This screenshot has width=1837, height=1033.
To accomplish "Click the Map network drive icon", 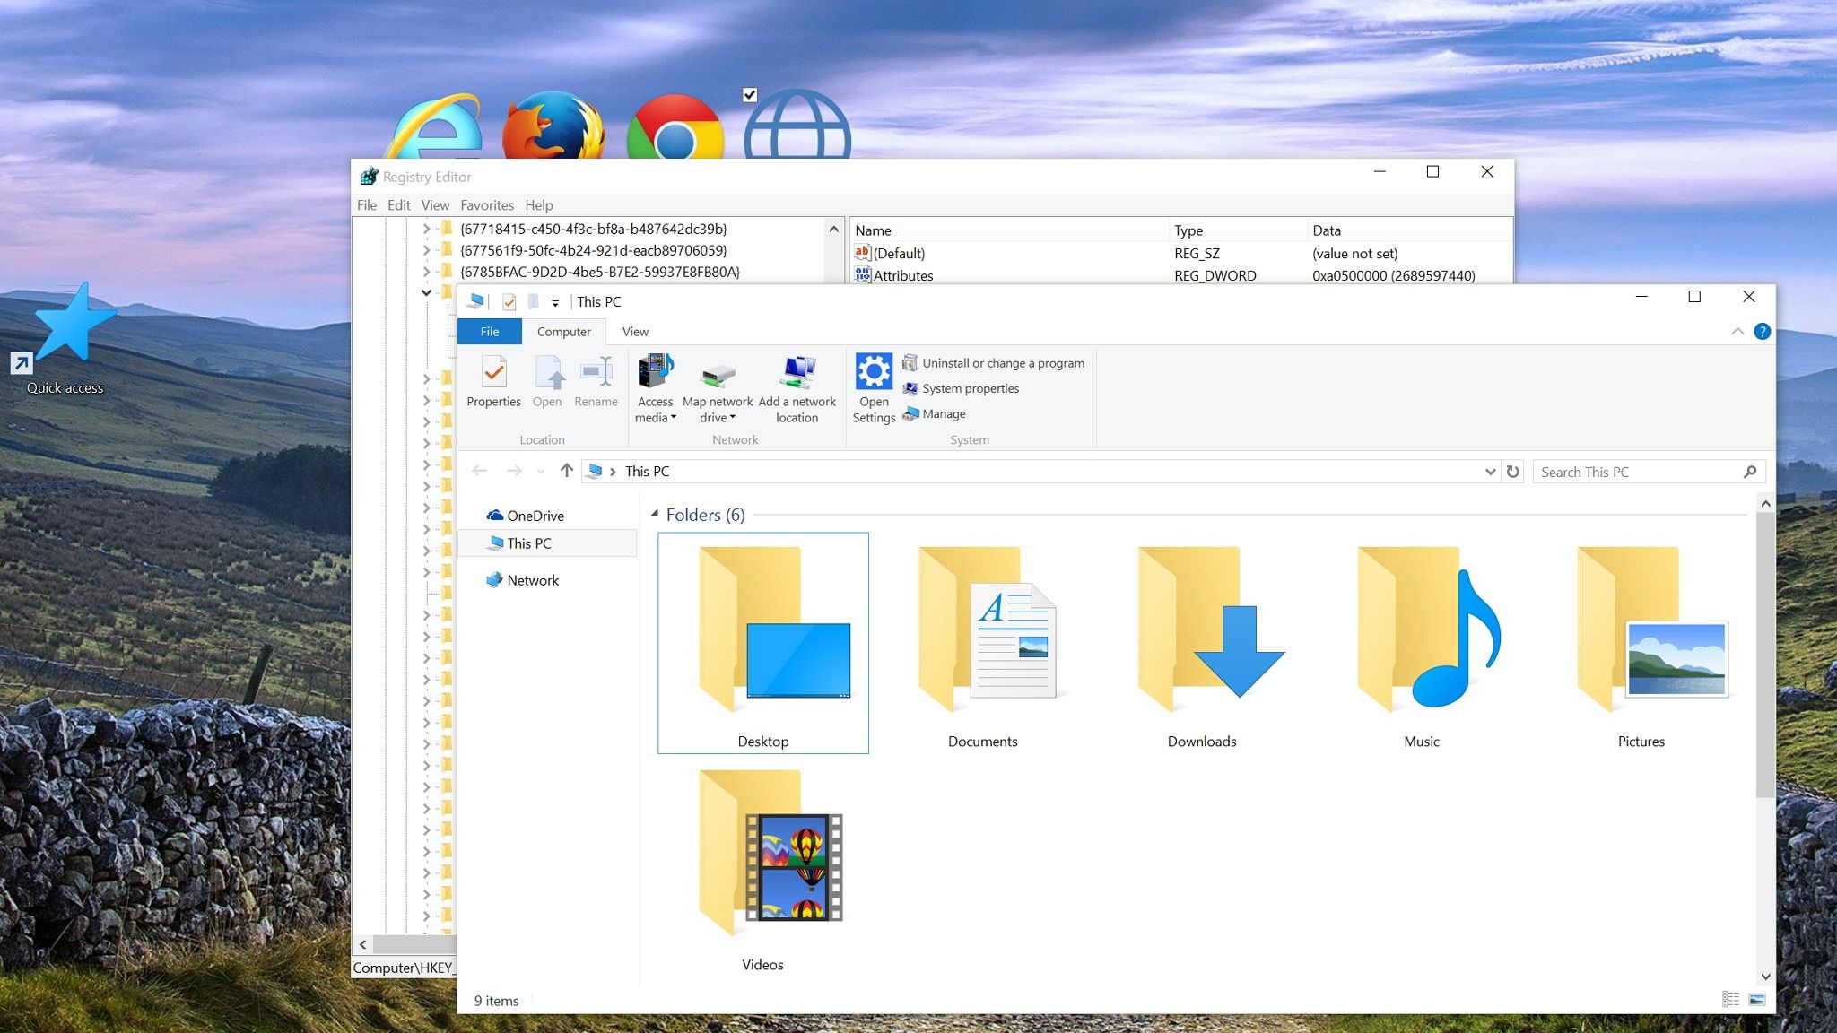I will click(x=718, y=373).
